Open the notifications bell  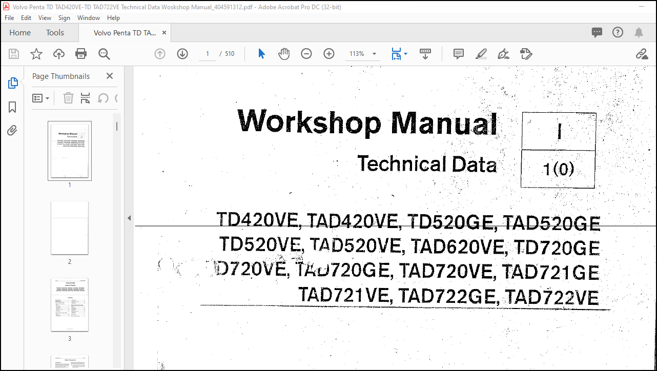pos(639,32)
